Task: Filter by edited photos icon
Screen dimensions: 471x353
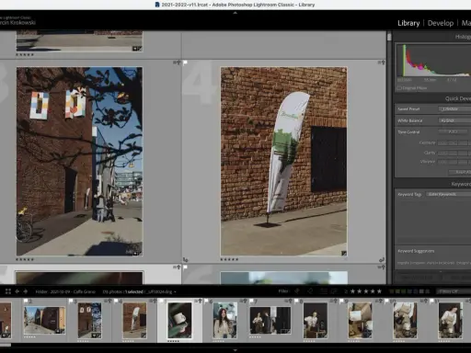Action: [323, 291]
